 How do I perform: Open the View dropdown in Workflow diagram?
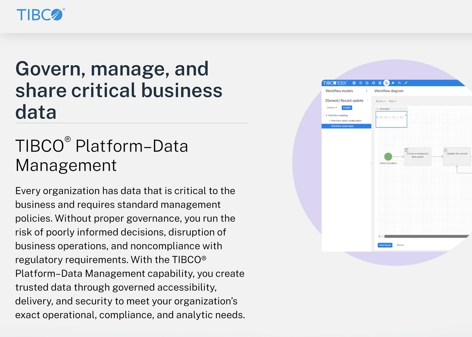point(393,101)
